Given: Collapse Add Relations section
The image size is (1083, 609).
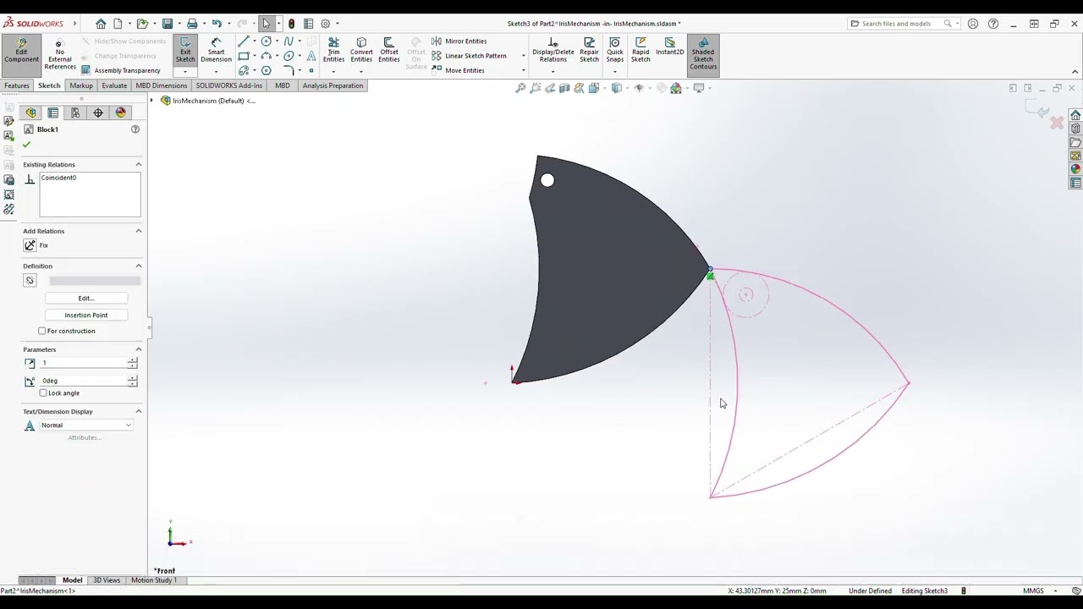Looking at the screenshot, I should click(139, 231).
